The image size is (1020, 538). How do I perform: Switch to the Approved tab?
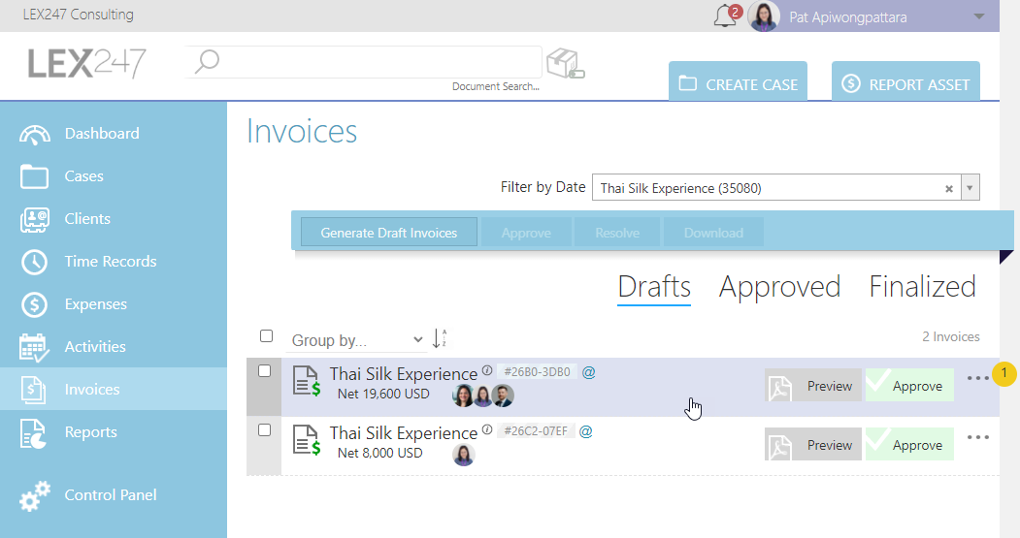tap(780, 287)
